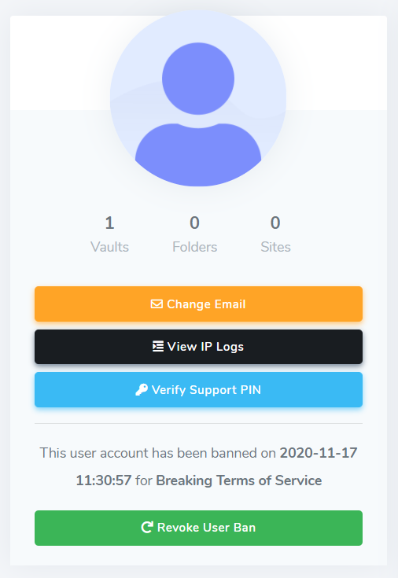
Task: Select the Verify Support PIN label
Action: tap(206, 389)
